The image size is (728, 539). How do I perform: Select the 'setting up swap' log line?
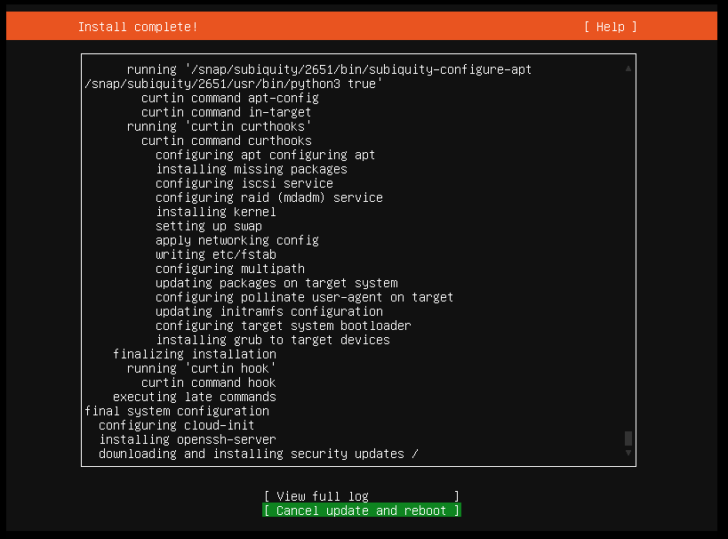209,226
